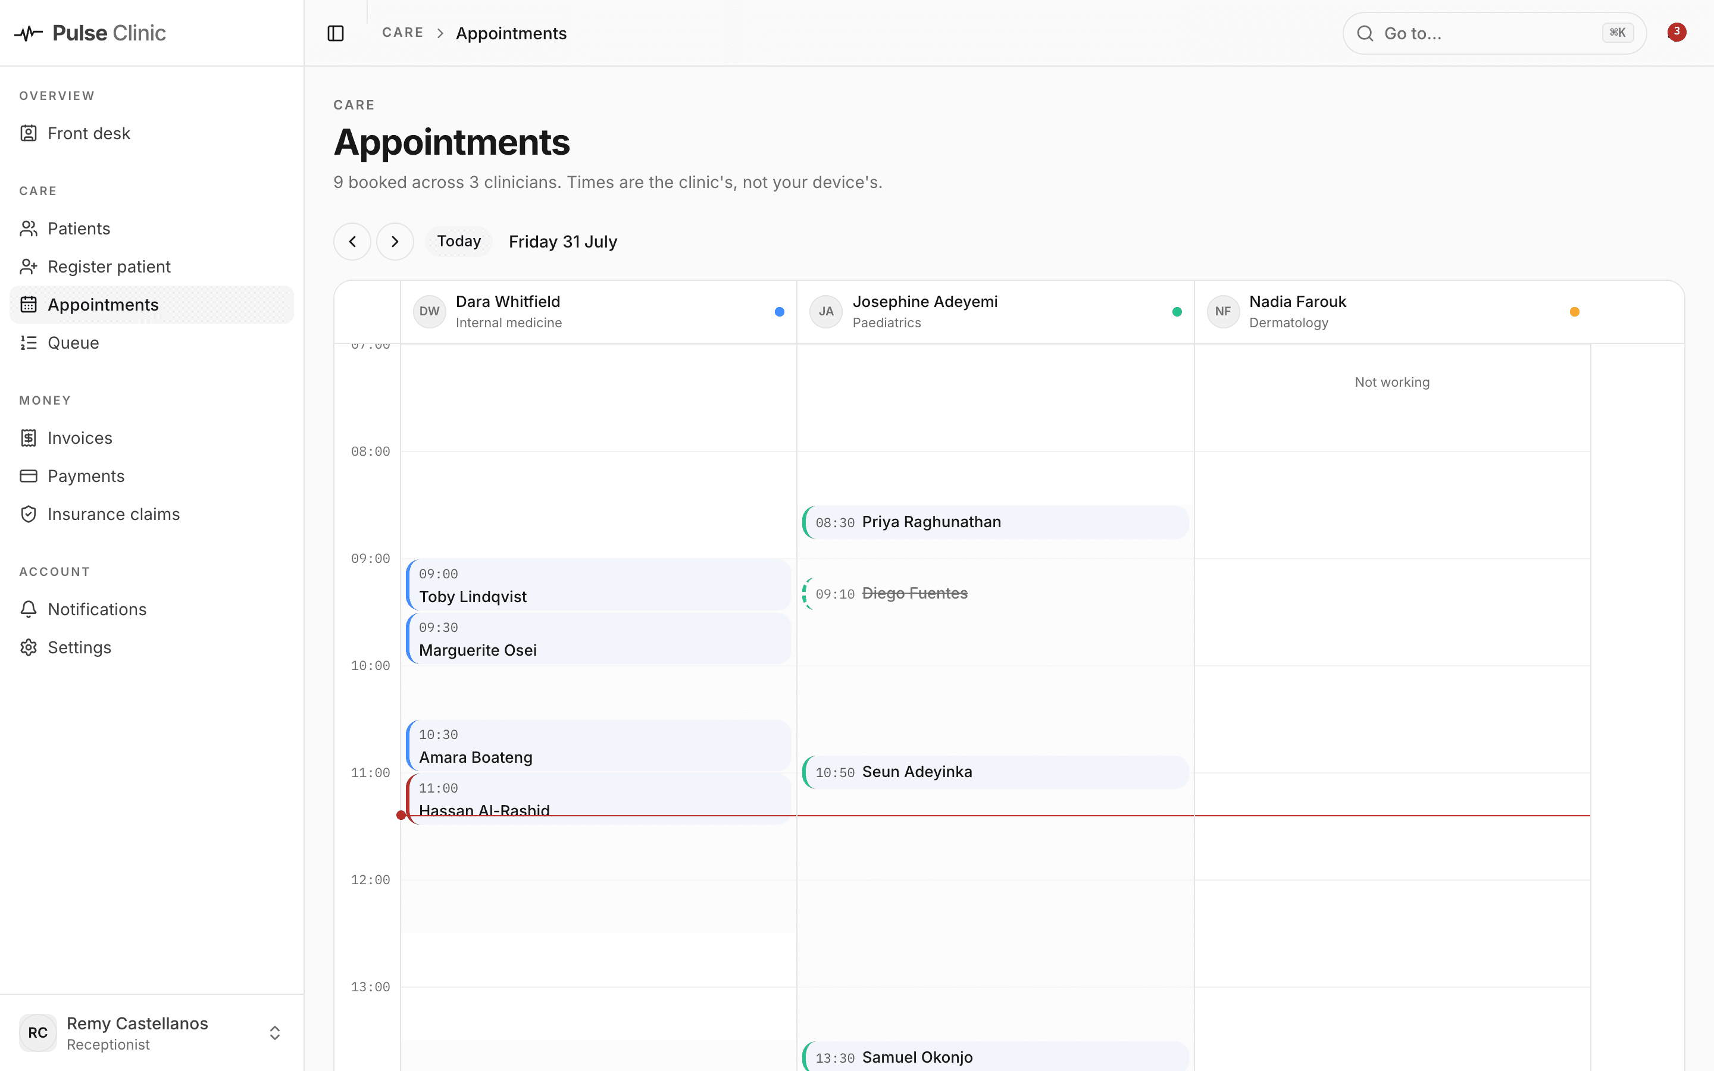1714x1071 pixels.
Task: Click the Dara Whitfield name heading
Action: [x=508, y=302]
